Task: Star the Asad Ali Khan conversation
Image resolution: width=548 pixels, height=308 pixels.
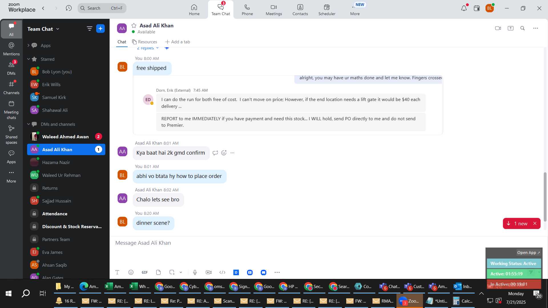Action: click(x=134, y=26)
